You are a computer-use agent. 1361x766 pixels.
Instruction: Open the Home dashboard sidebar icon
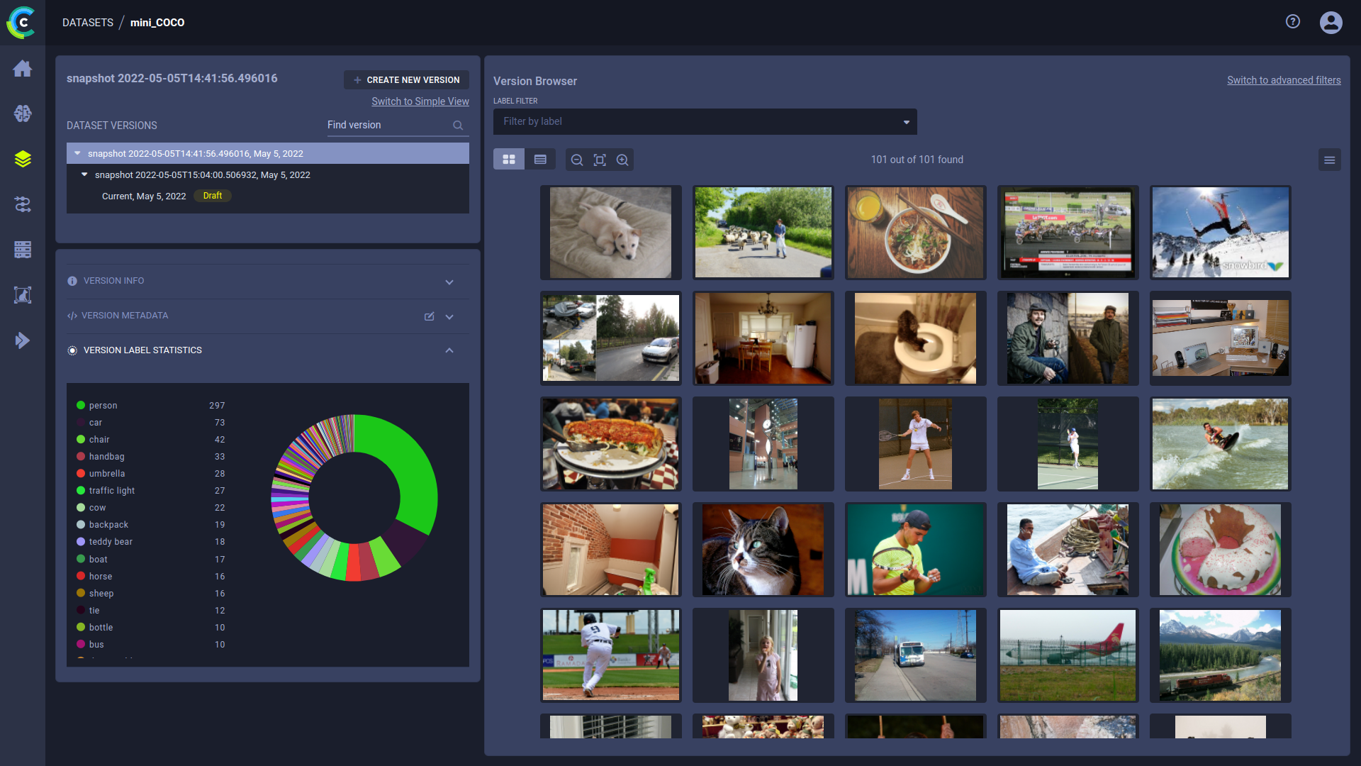[x=23, y=68]
